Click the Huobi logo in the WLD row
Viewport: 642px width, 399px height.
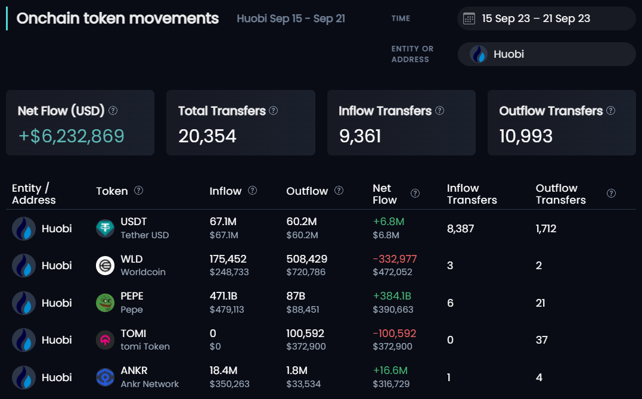tap(24, 266)
